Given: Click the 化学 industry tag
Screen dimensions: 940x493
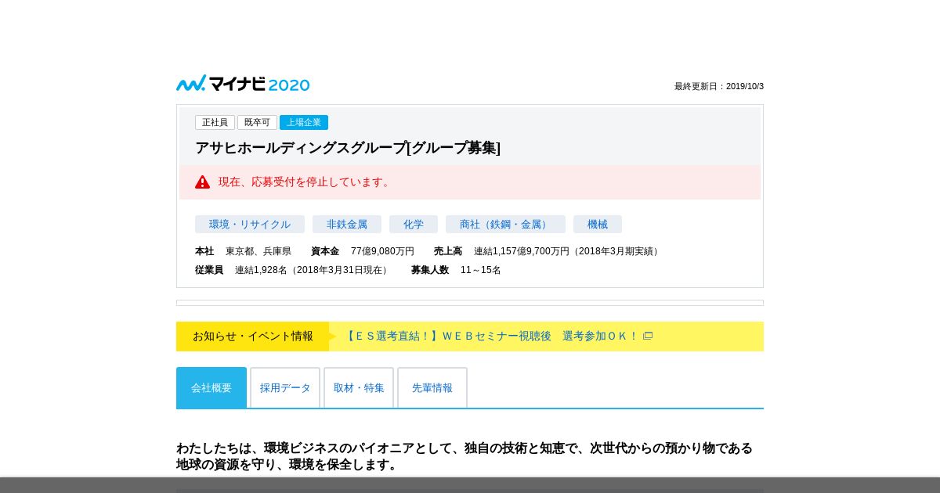Looking at the screenshot, I should 414,225.
